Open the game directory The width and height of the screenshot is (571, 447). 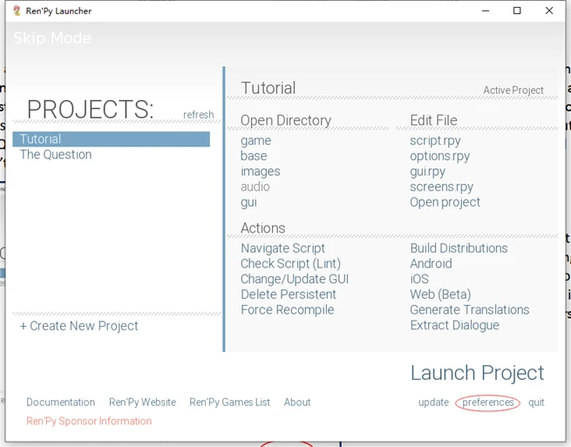coord(255,140)
